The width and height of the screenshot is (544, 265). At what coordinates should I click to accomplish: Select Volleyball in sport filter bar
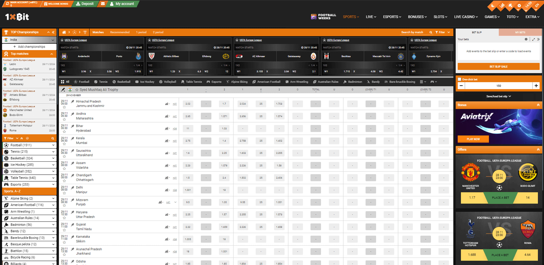pos(168,82)
